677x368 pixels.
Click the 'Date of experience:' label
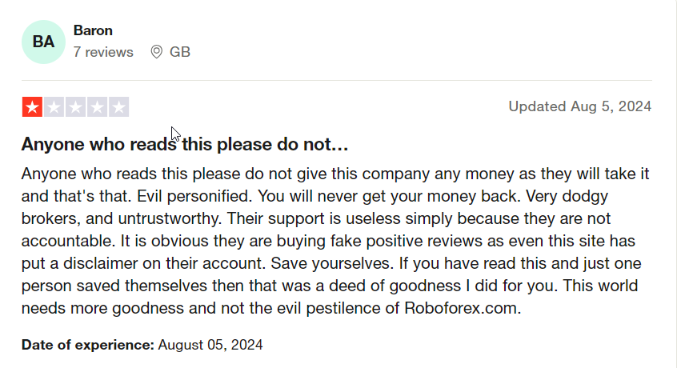point(88,345)
